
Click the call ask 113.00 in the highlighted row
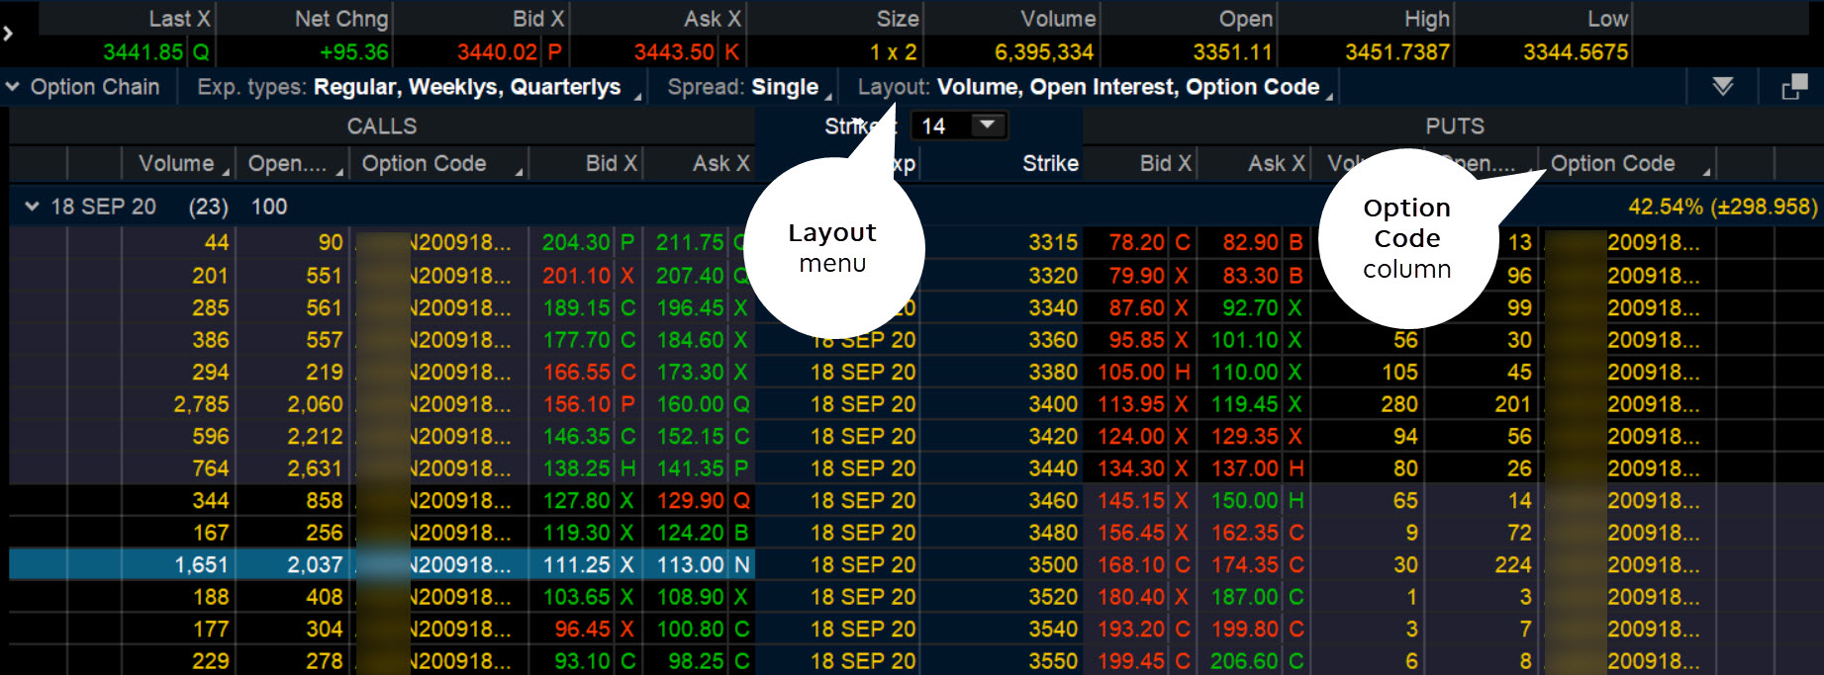[x=690, y=564]
